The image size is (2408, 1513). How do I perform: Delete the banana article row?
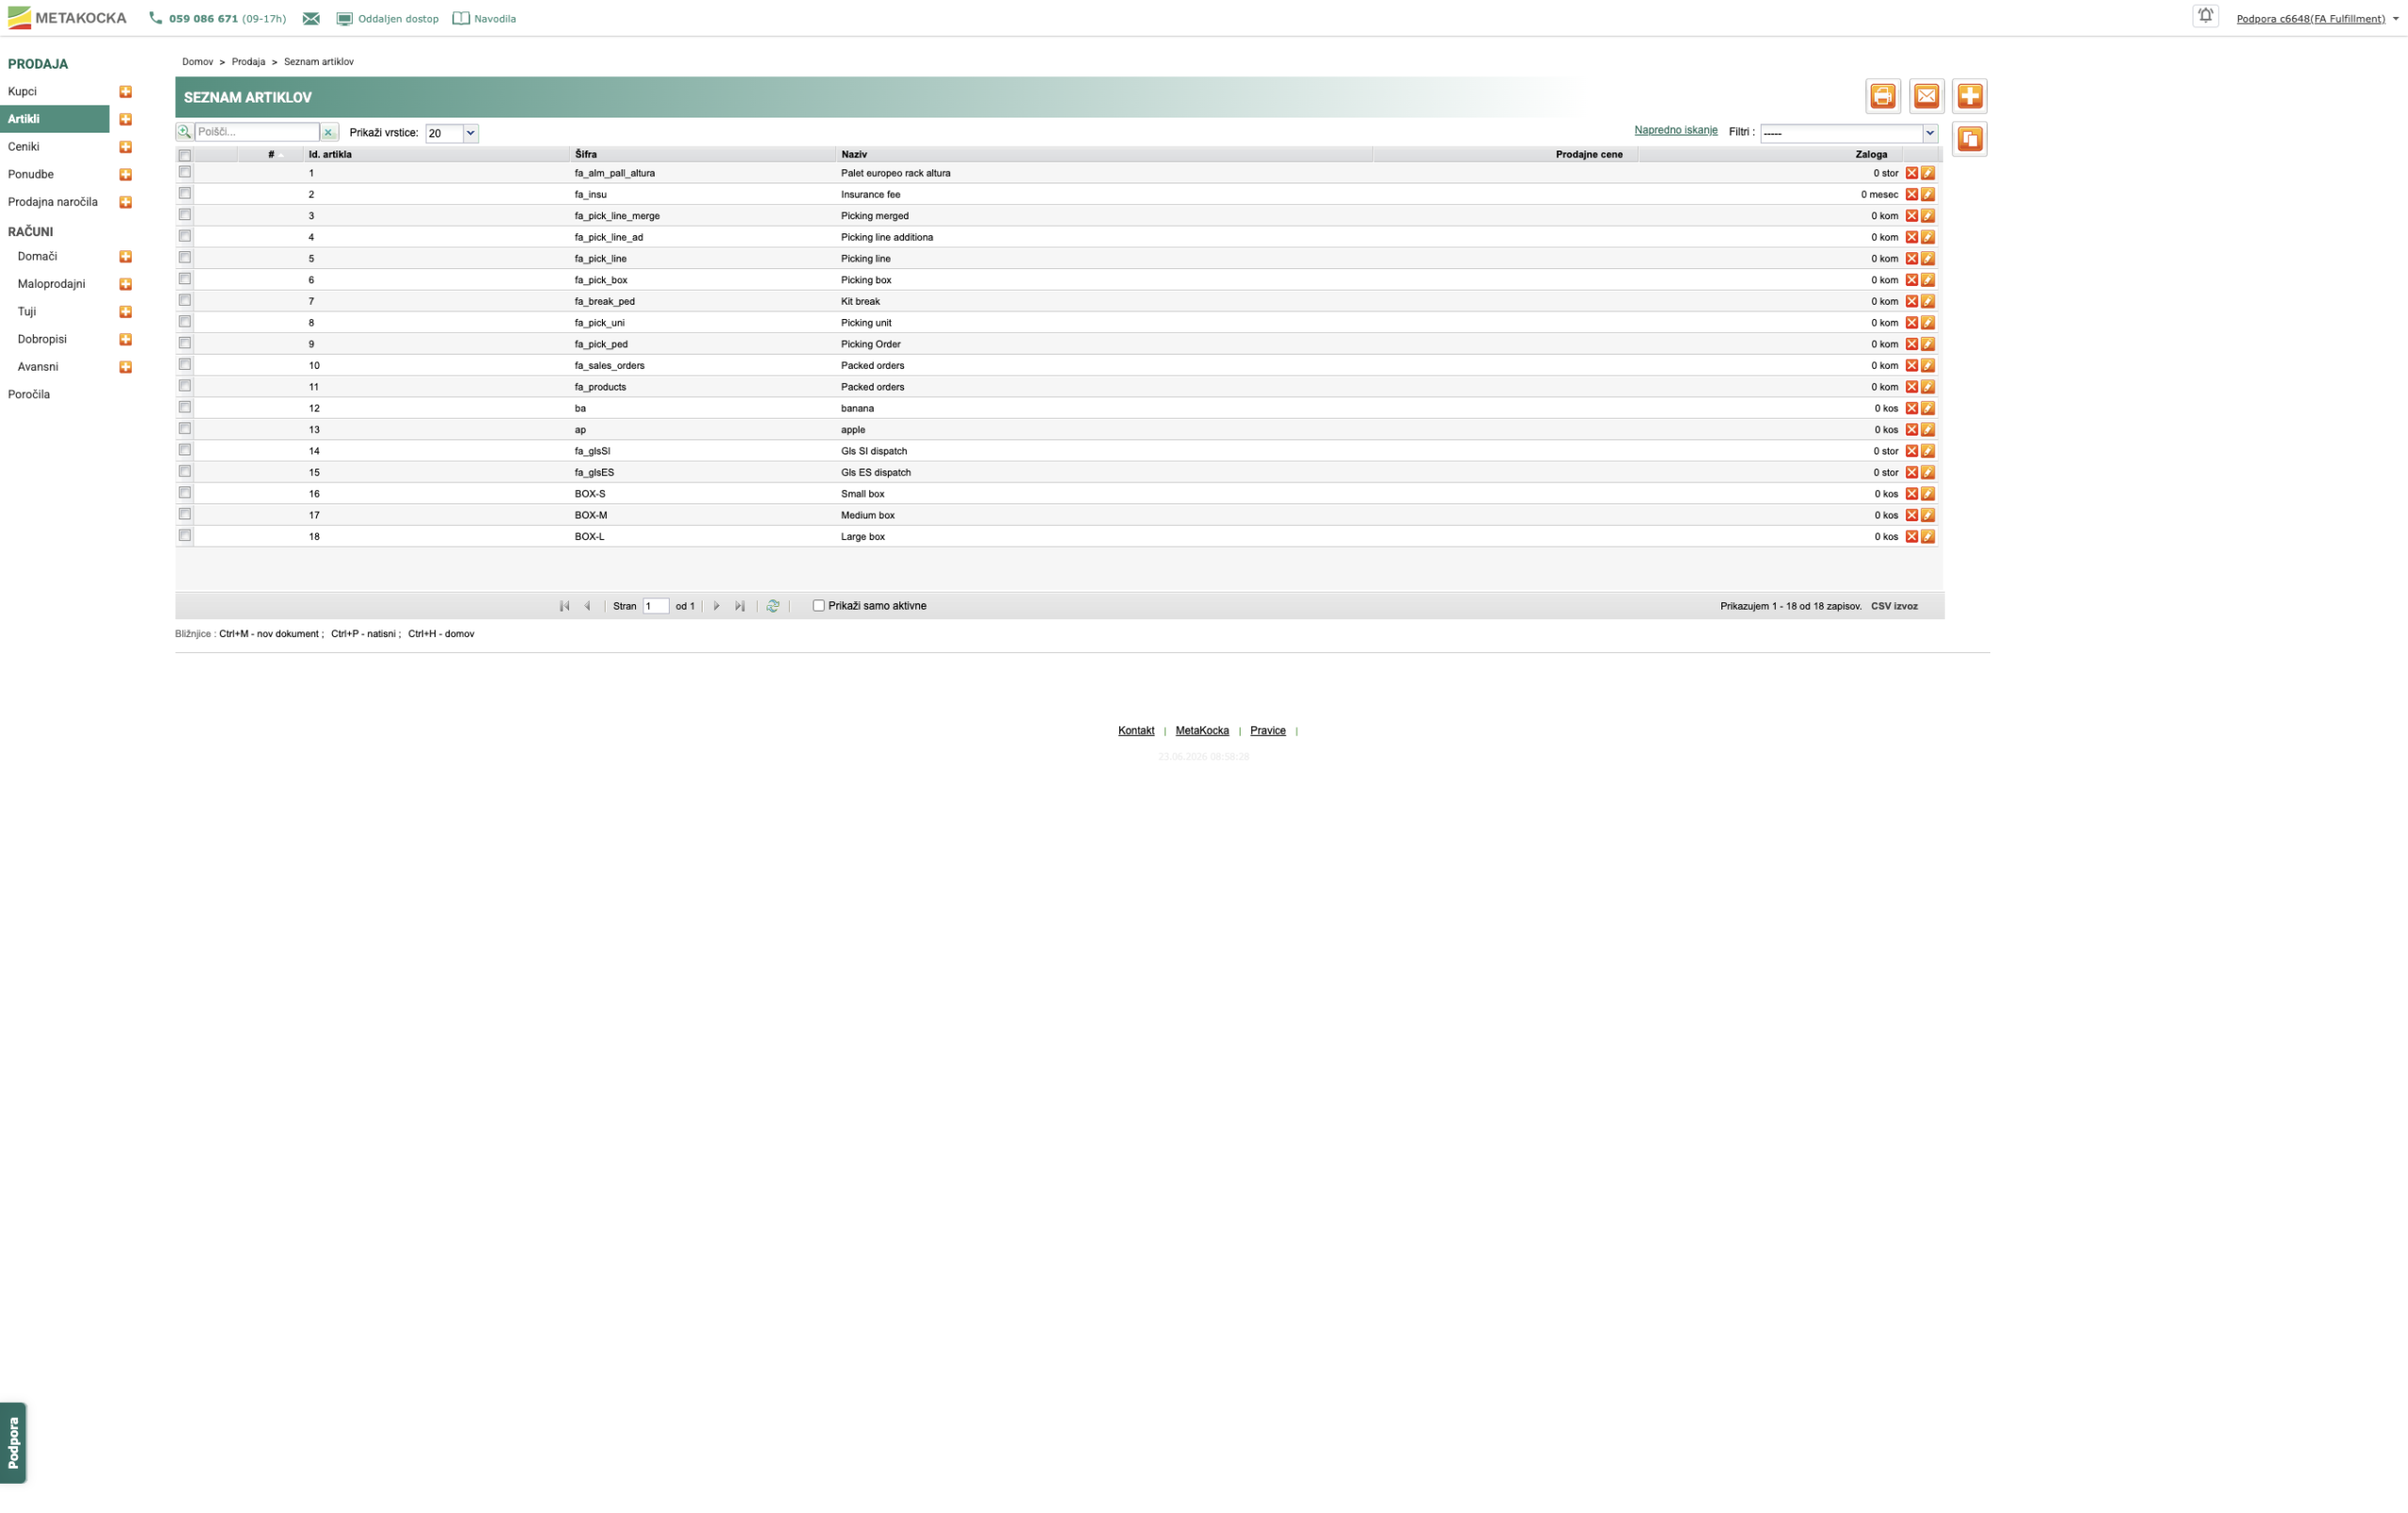1911,408
